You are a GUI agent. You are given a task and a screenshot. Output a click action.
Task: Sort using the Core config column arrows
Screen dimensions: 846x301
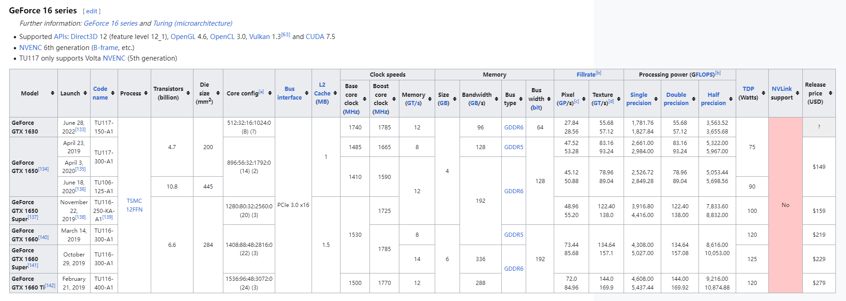270,93
